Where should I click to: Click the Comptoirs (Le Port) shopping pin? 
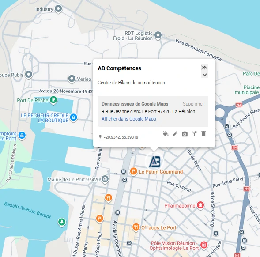click(x=22, y=136)
